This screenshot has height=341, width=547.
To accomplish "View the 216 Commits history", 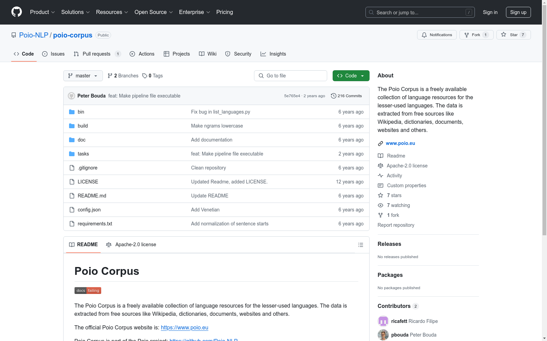I will pyautogui.click(x=346, y=96).
